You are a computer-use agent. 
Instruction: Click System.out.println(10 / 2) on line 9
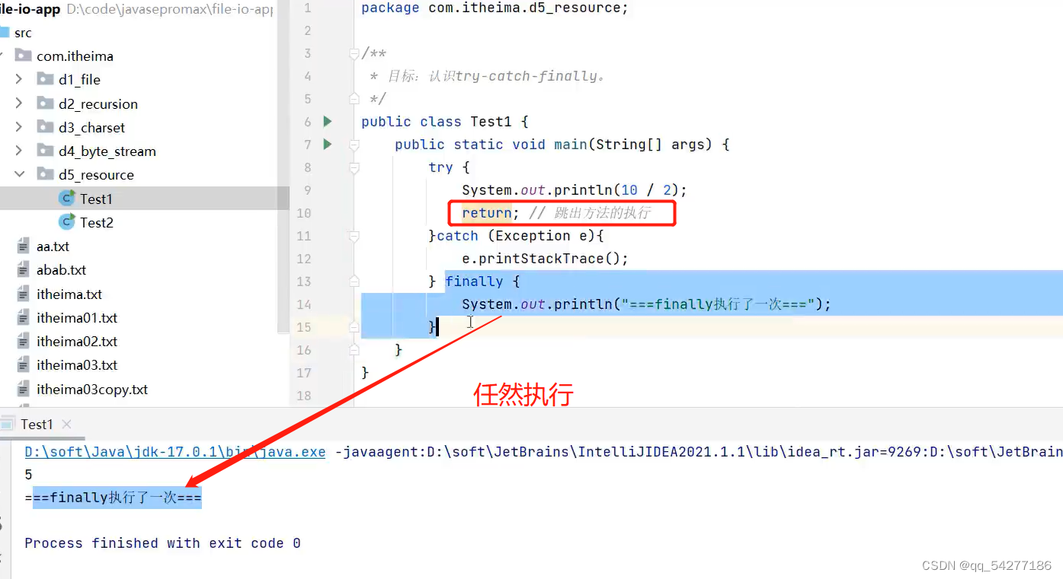pos(575,190)
